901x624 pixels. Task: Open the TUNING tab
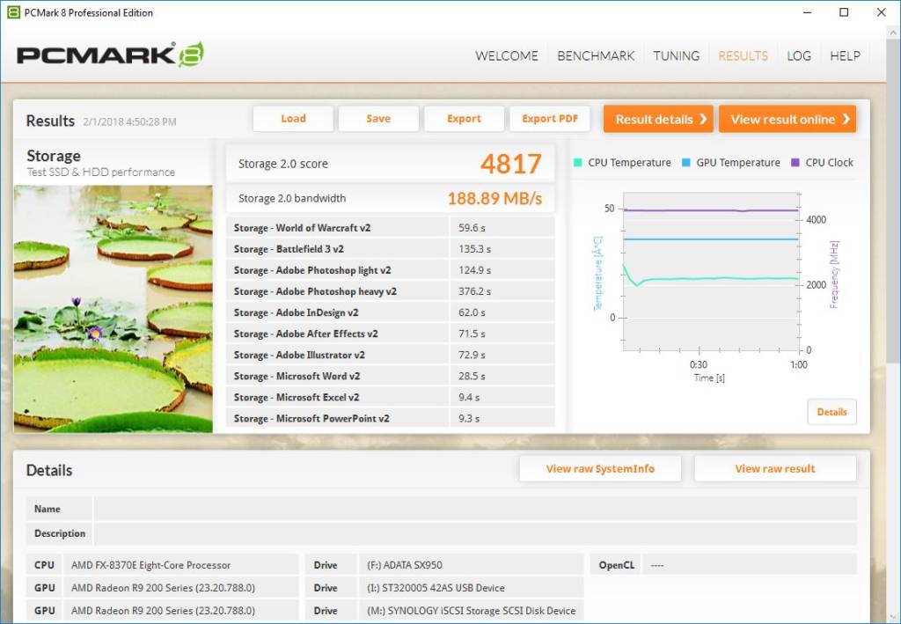tap(677, 55)
